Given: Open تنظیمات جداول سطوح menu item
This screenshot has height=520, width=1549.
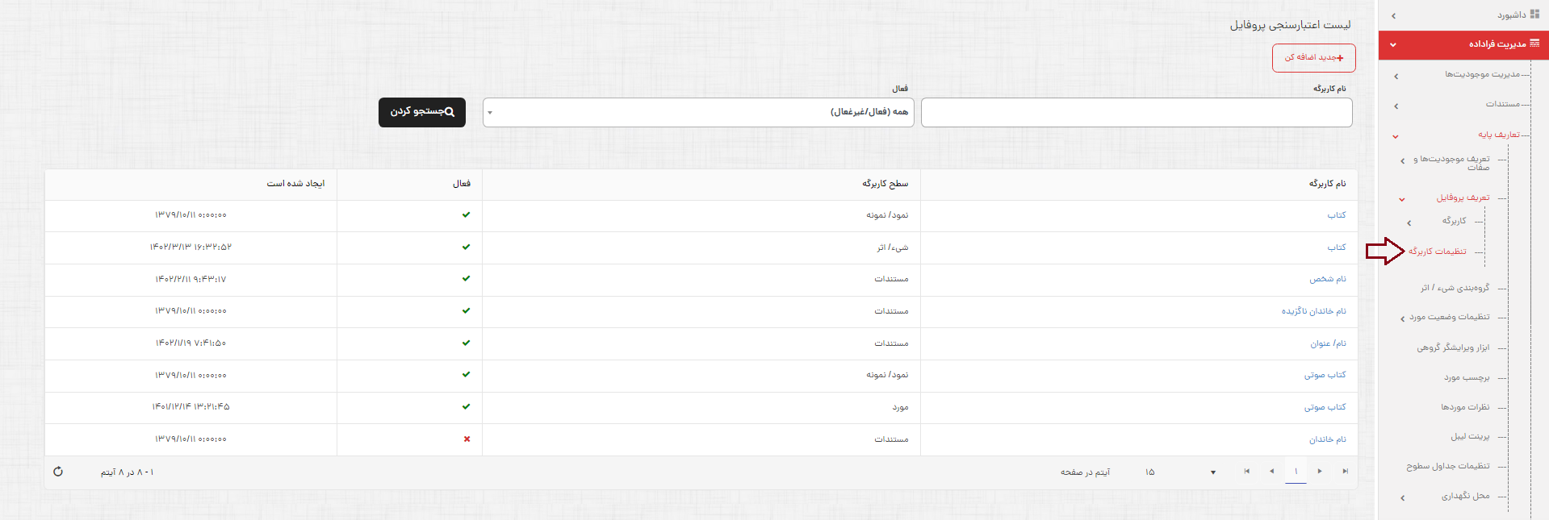Looking at the screenshot, I should click(1448, 466).
